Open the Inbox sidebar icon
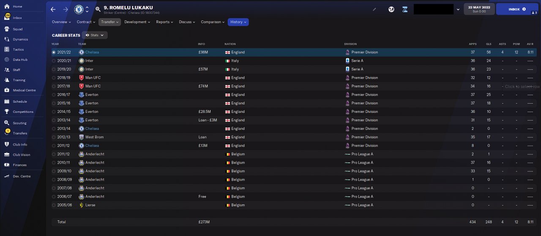This screenshot has width=541, height=236. (7, 18)
